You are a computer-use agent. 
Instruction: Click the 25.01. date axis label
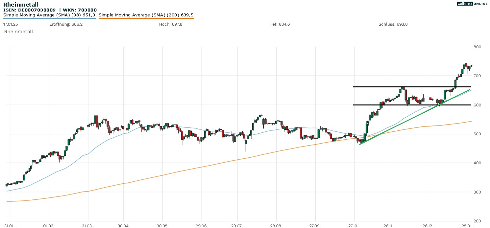coord(467,226)
